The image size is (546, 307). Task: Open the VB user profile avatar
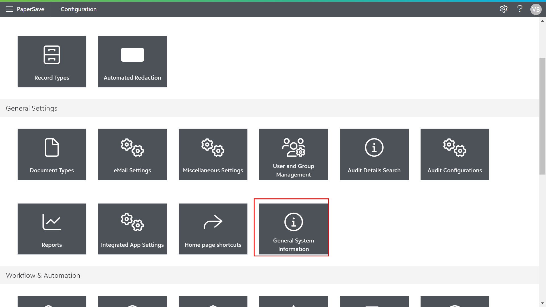click(536, 9)
